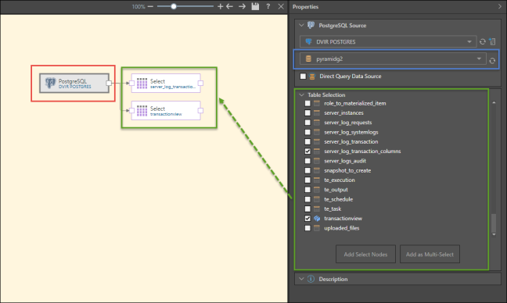Adjust the canvas zoom slider
The image size is (507, 303).
click(174, 6)
